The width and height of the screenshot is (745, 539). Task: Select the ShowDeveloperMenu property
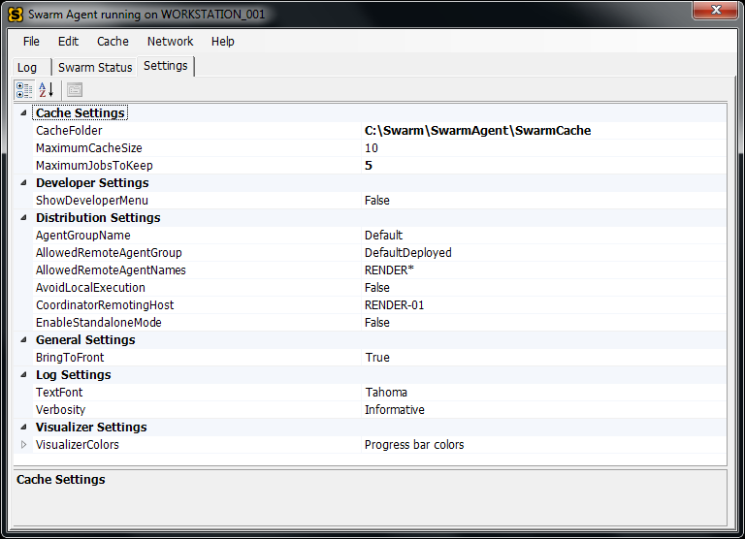[x=92, y=201]
